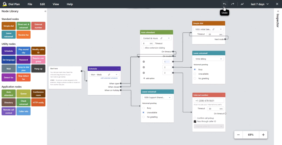Uncheck Pass through caller ID
Viewport: 282px width, 145px height.
[195, 121]
